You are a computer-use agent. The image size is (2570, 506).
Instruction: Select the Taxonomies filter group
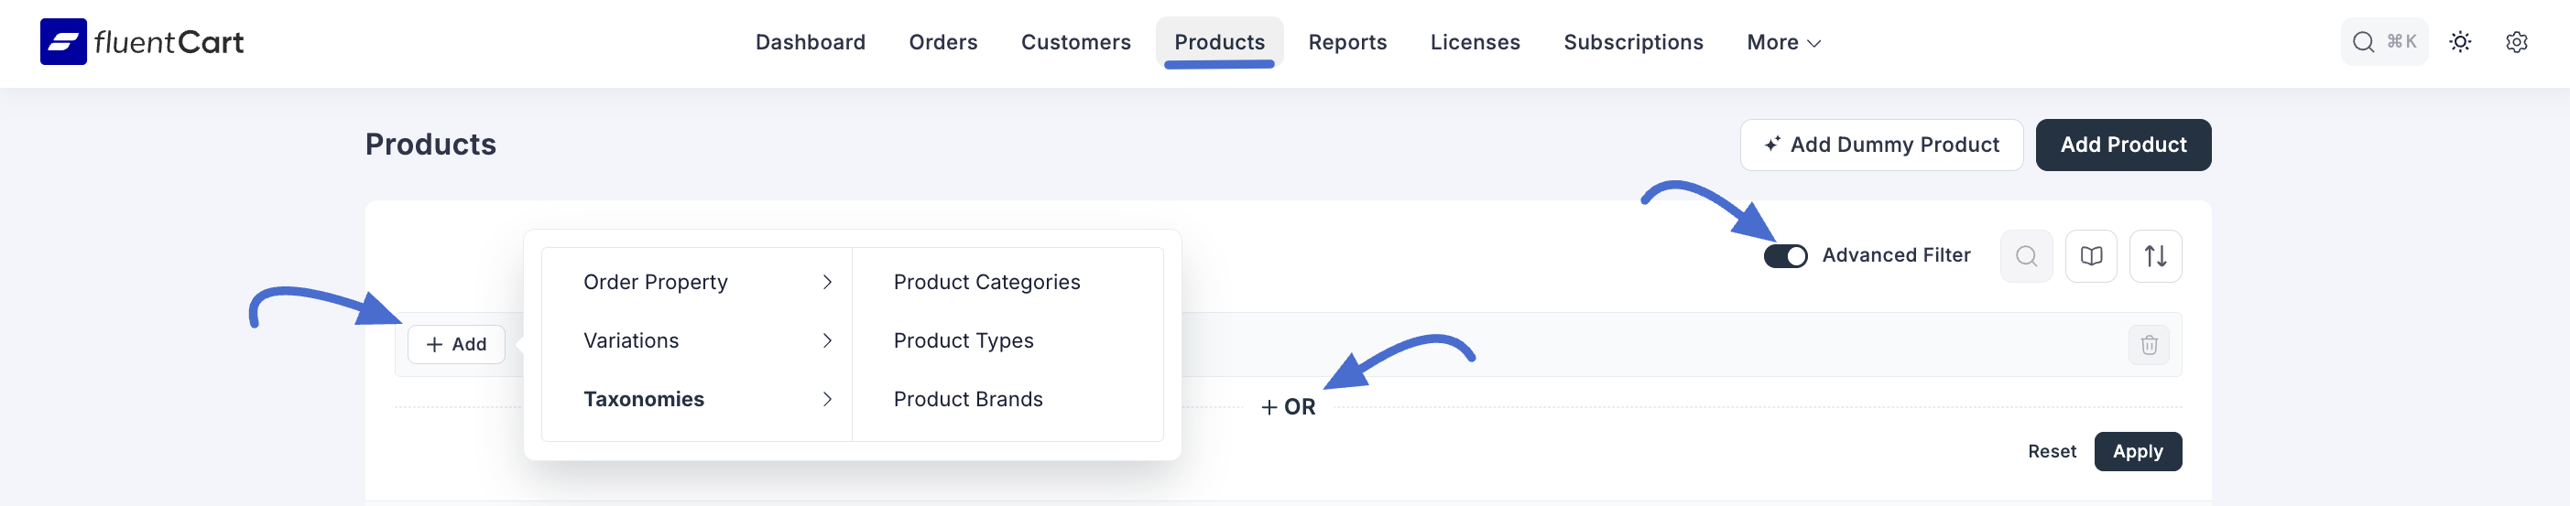click(706, 400)
